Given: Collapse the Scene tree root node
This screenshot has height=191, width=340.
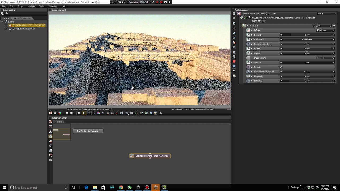Looking at the screenshot, I should click(2, 22).
